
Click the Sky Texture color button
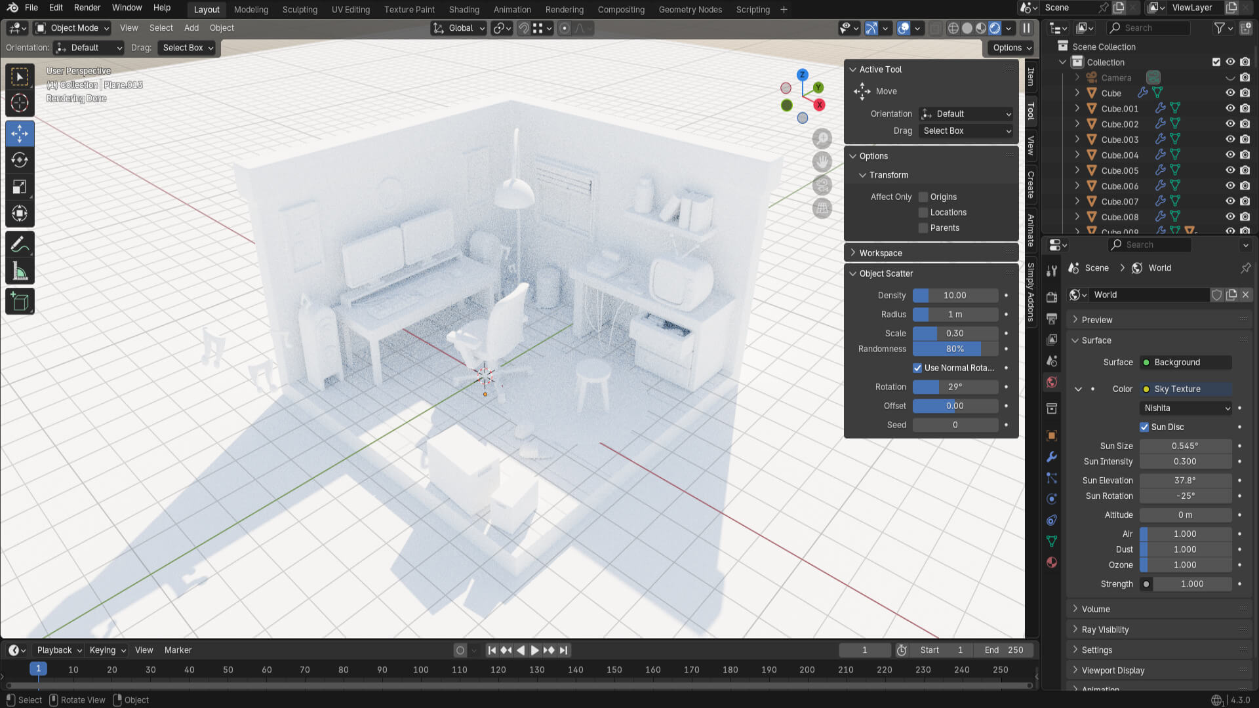click(1186, 389)
